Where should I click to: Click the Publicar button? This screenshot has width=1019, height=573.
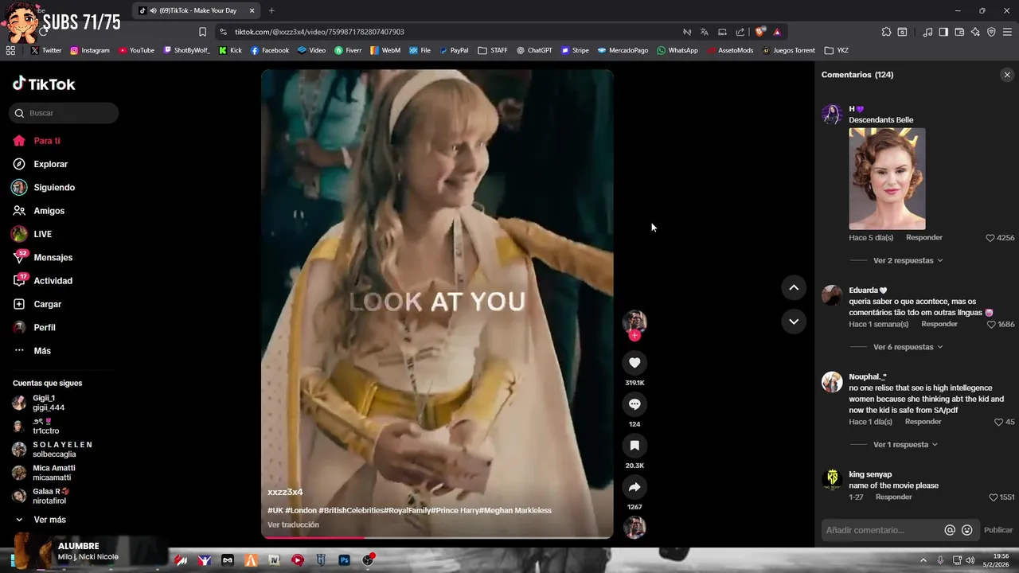pos(998,530)
